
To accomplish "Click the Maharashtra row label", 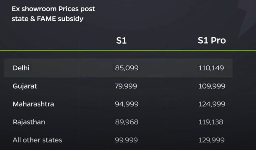I will point(33,104).
